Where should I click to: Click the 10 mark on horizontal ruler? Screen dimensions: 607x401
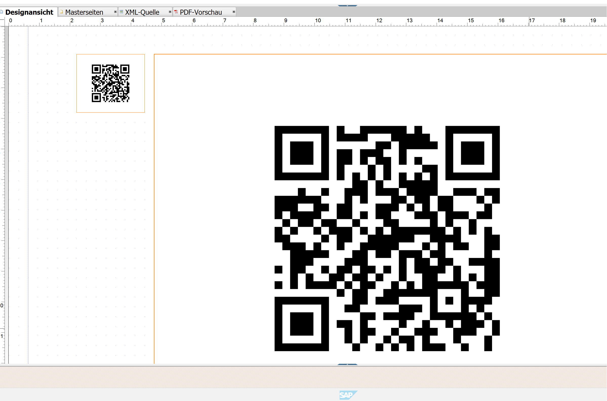(318, 21)
